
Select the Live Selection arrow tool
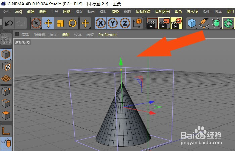point(36,23)
